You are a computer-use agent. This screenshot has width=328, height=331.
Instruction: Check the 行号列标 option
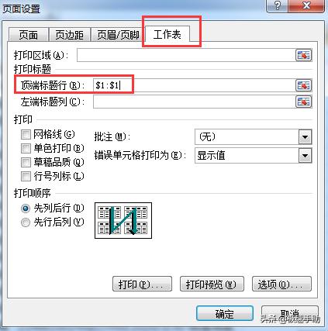point(26,176)
